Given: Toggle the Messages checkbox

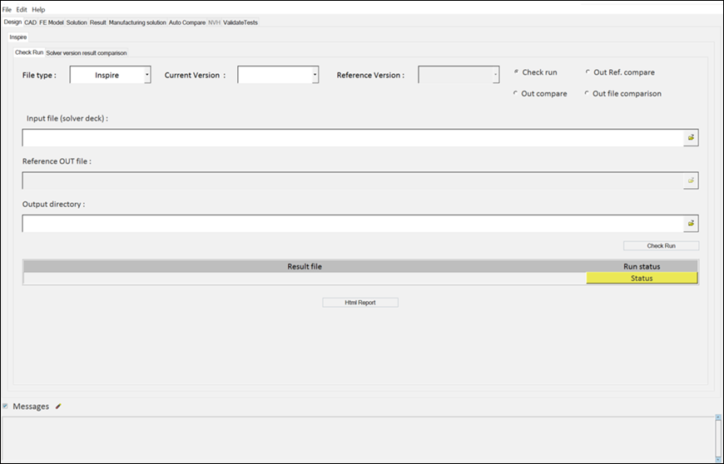Looking at the screenshot, I should click(5, 406).
